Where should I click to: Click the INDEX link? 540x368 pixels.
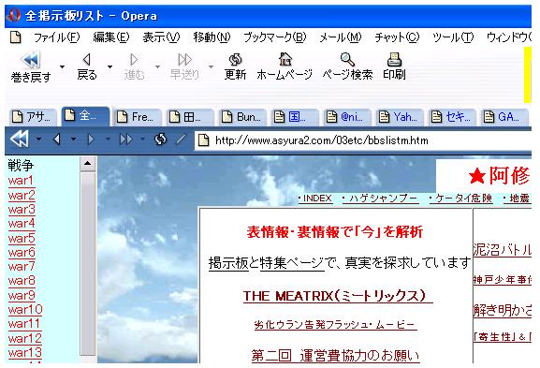pos(315,199)
